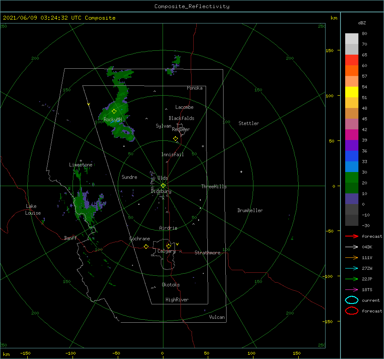Click the RedDeer city label
The image size is (384, 359).
[181, 129]
